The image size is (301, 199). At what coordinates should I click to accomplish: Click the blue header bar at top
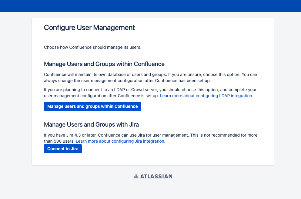150,6
